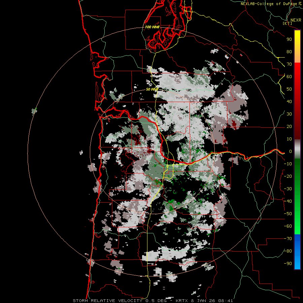Click the "10" value on the velocity scale
Image resolution: width=303 pixels, height=303 pixels.
click(x=289, y=139)
